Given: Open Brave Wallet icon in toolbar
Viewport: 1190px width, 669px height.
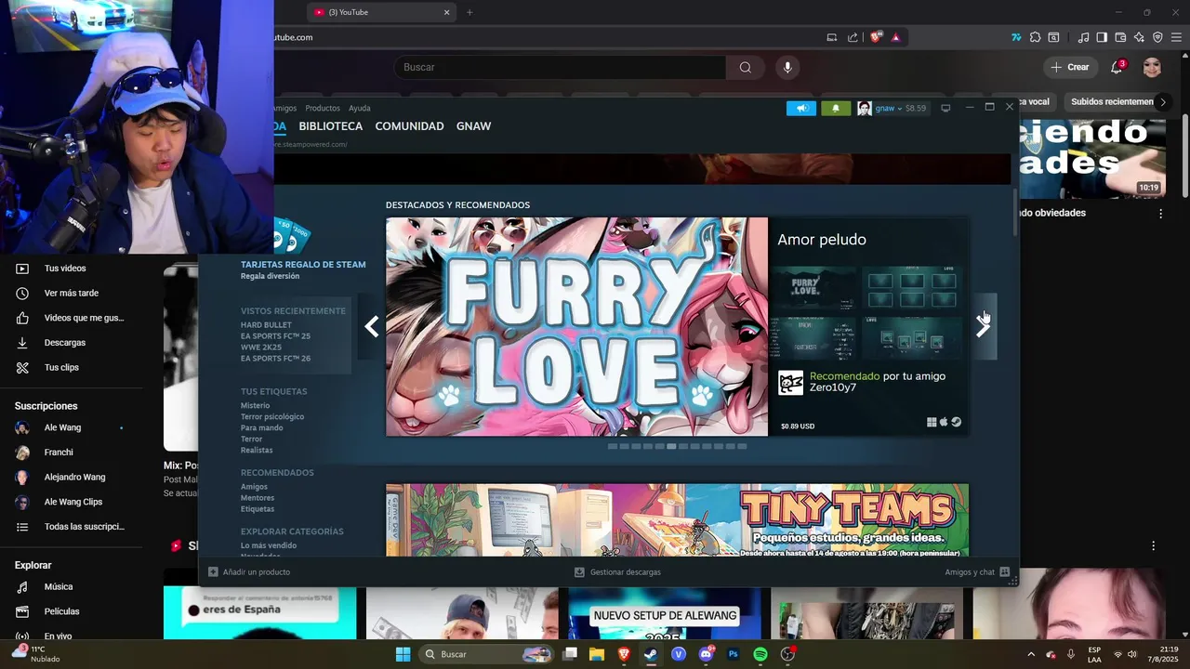Looking at the screenshot, I should [x=1120, y=37].
